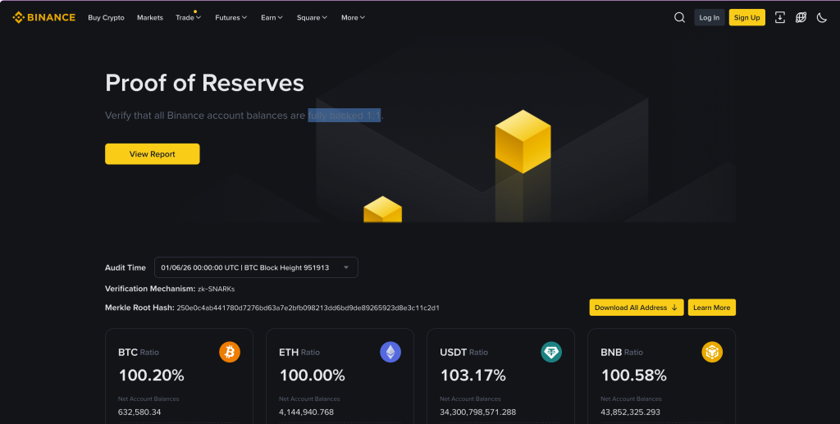Click the View Report button
Viewport: 840px width, 424px height.
[x=152, y=154]
